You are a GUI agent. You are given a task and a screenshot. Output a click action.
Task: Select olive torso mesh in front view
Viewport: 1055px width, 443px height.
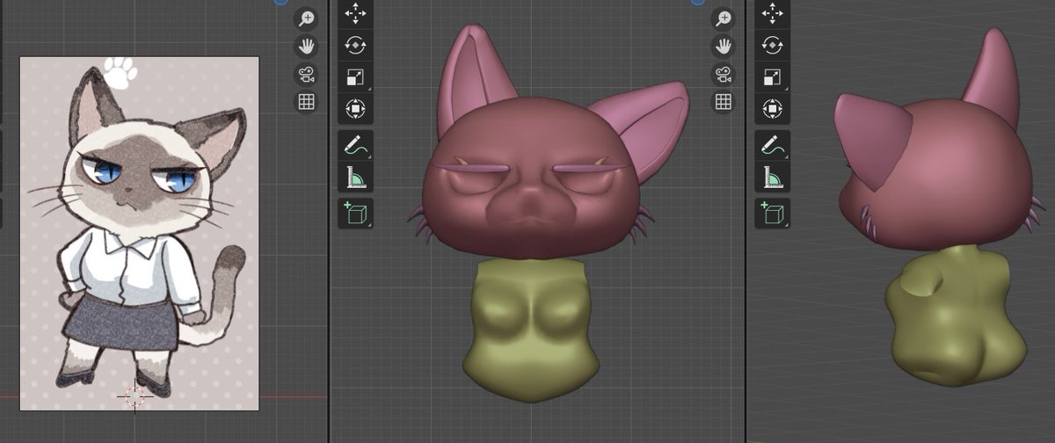coord(531,332)
